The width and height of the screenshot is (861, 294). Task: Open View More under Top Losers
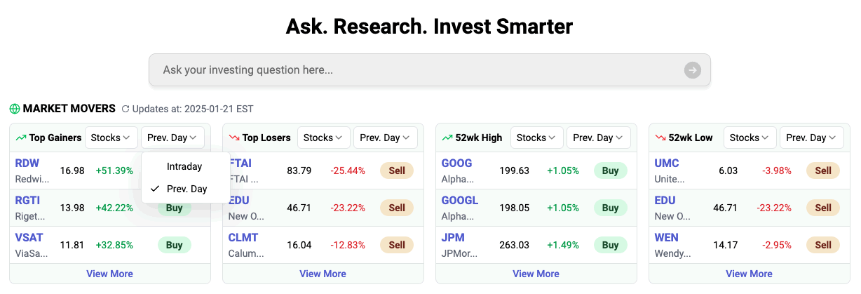pos(323,274)
